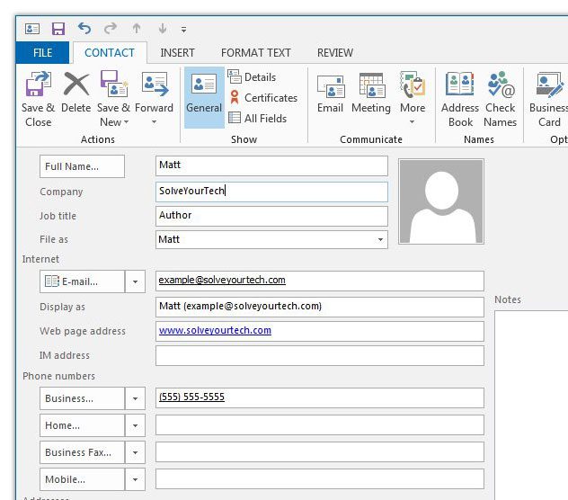Open the Mobile phone type dropdown arrow
Viewport: 568px width, 500px height.
[135, 479]
